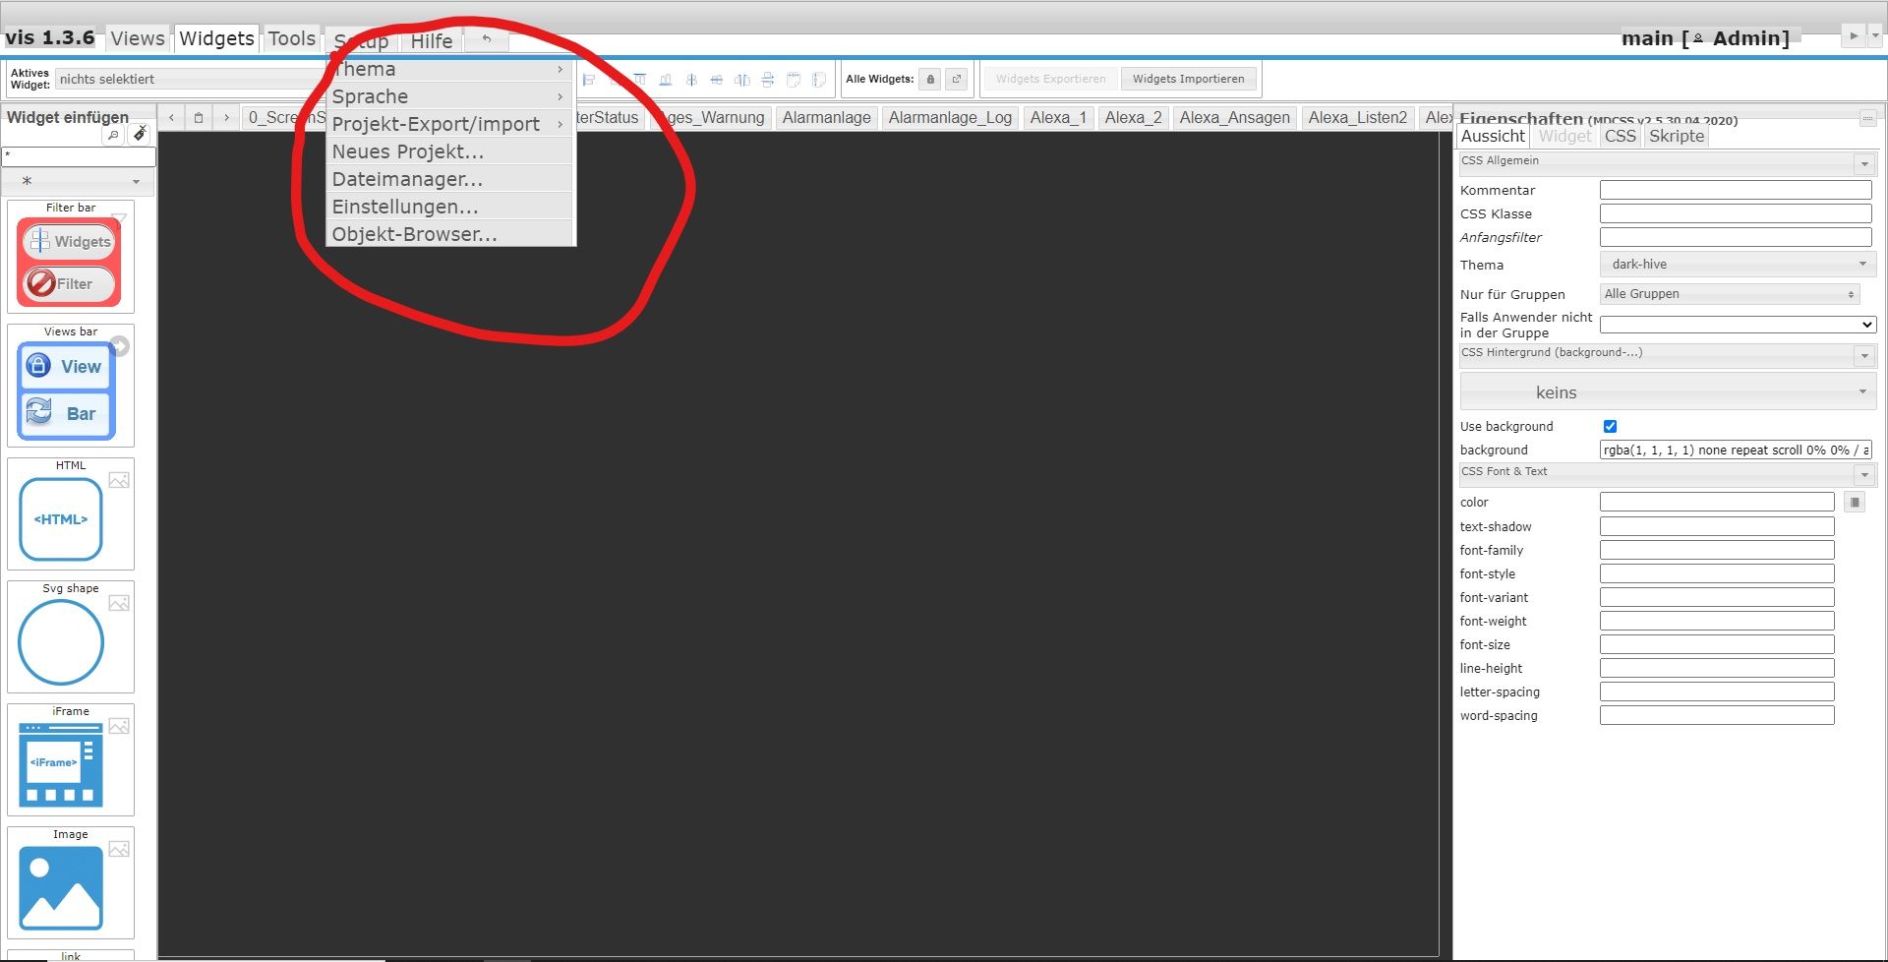Pick the Image widget icon
Image resolution: width=1888 pixels, height=962 pixels.
point(61,888)
